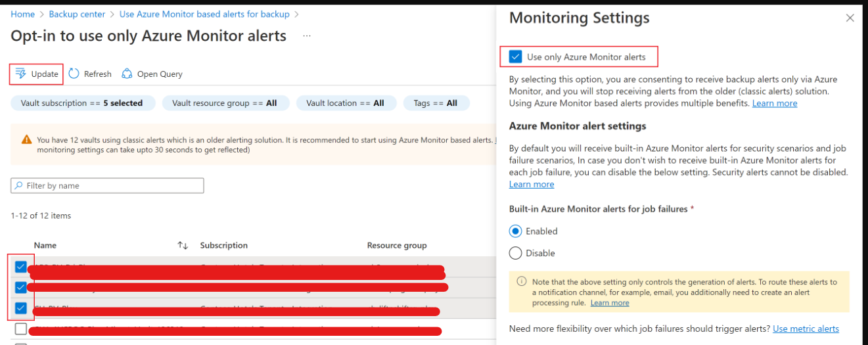The height and width of the screenshot is (345, 868).
Task: Select the Enabled radio option
Action: [516, 231]
